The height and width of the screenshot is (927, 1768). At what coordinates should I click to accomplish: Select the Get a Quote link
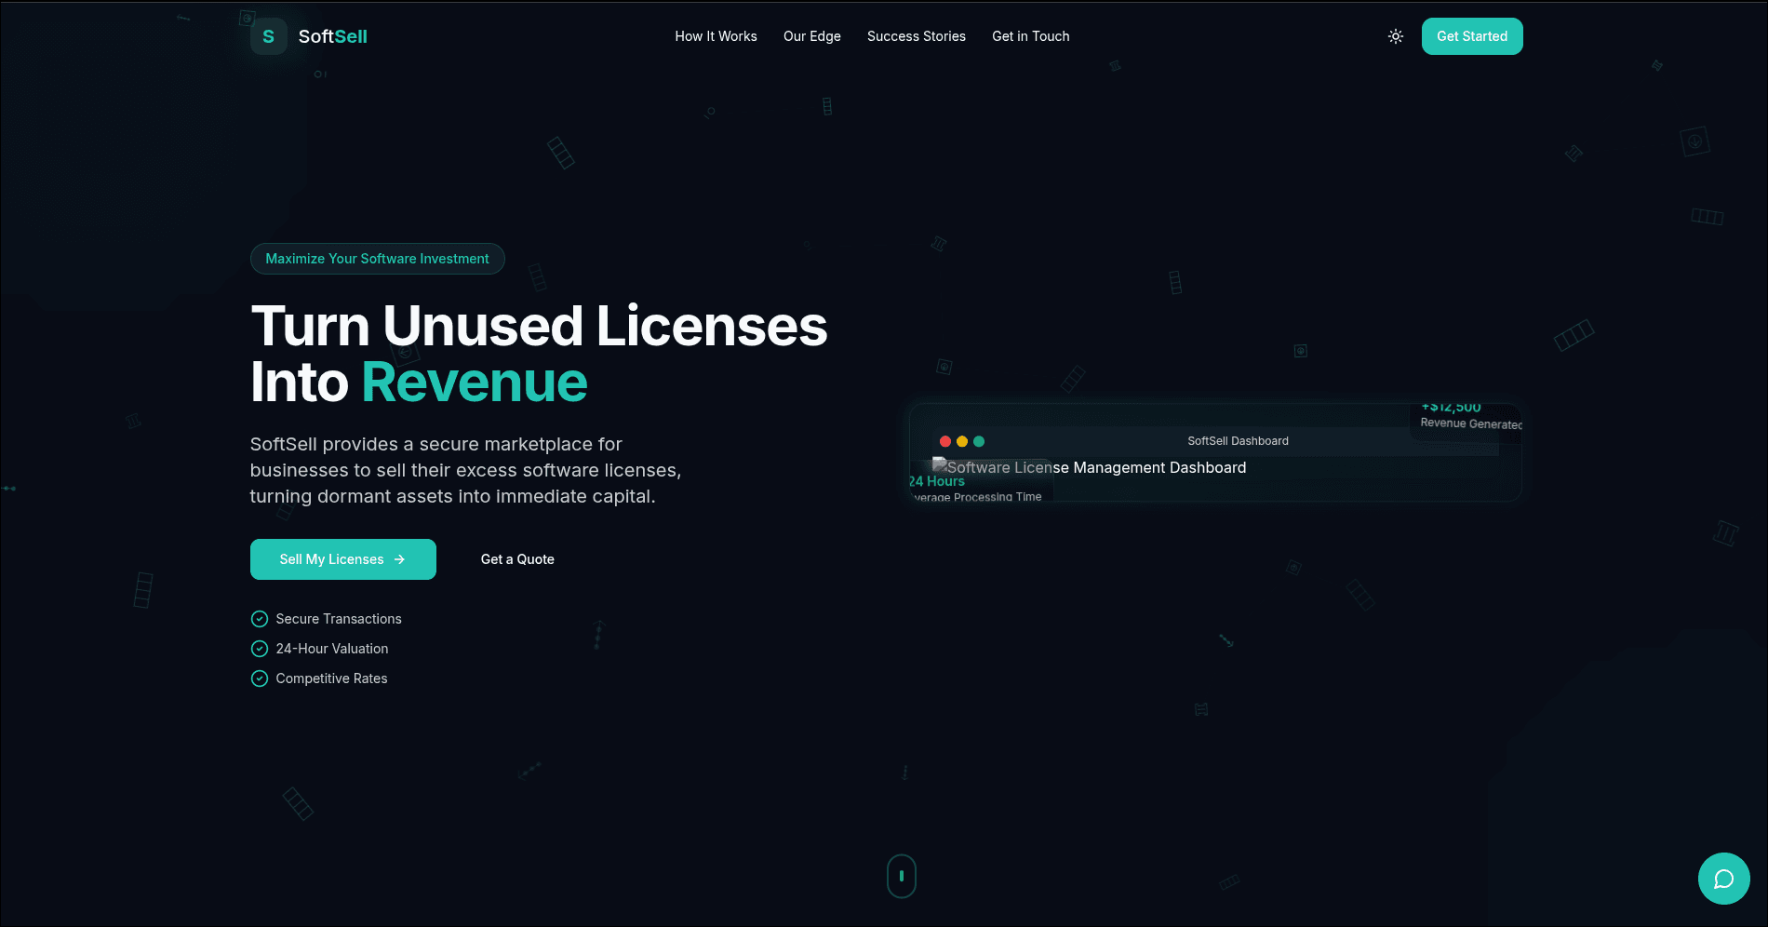click(x=517, y=559)
